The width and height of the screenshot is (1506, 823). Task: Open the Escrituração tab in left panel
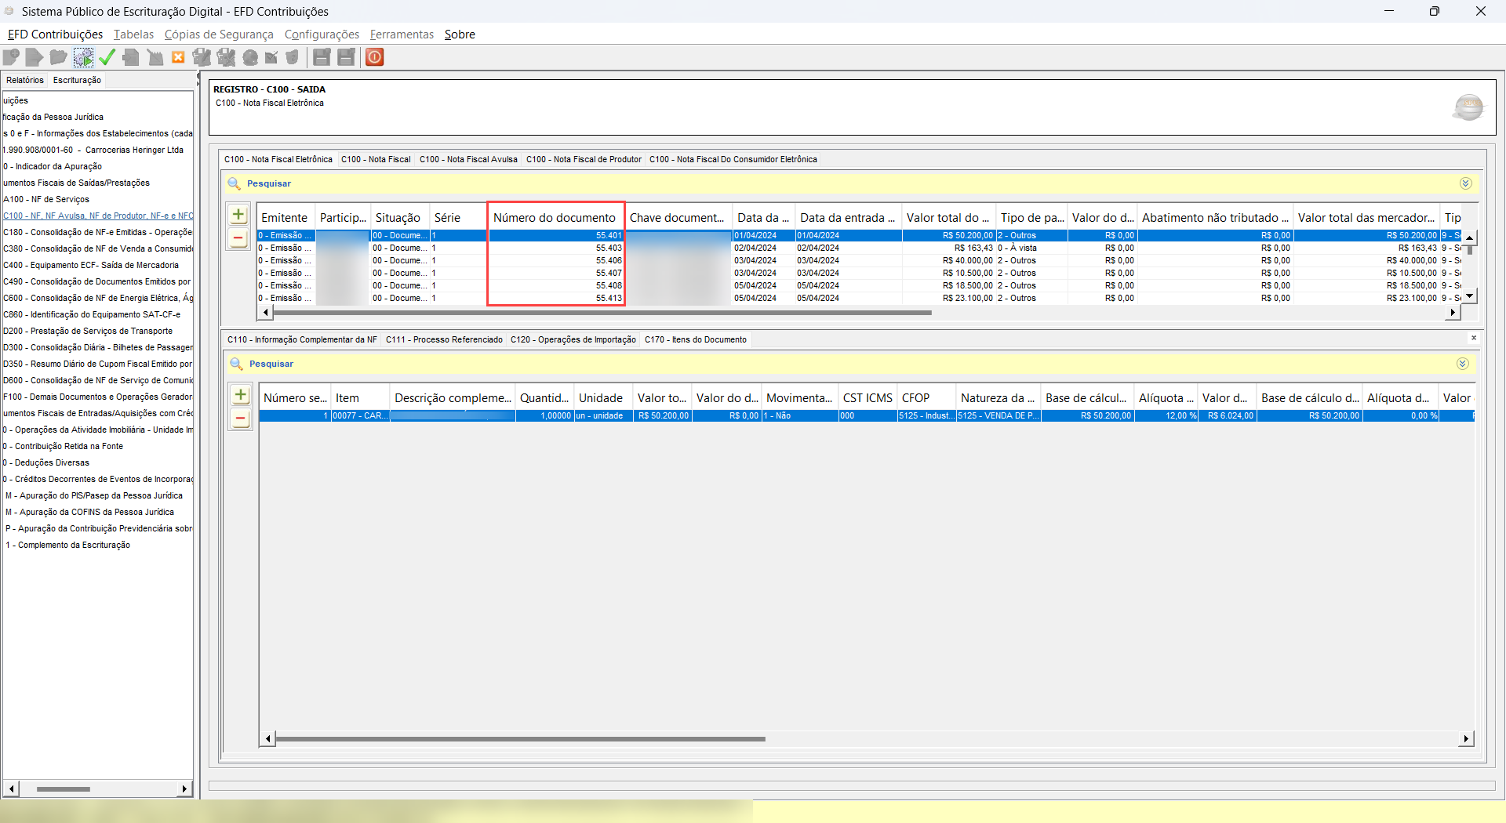click(x=77, y=80)
